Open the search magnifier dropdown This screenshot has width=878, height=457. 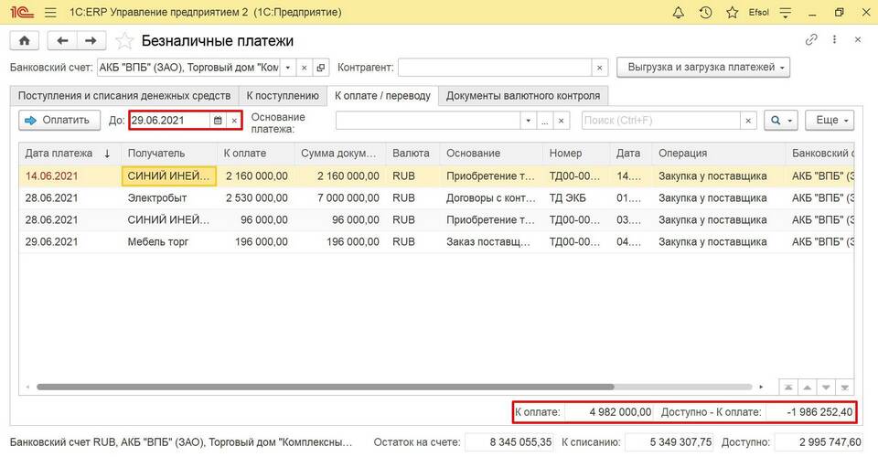click(x=780, y=121)
